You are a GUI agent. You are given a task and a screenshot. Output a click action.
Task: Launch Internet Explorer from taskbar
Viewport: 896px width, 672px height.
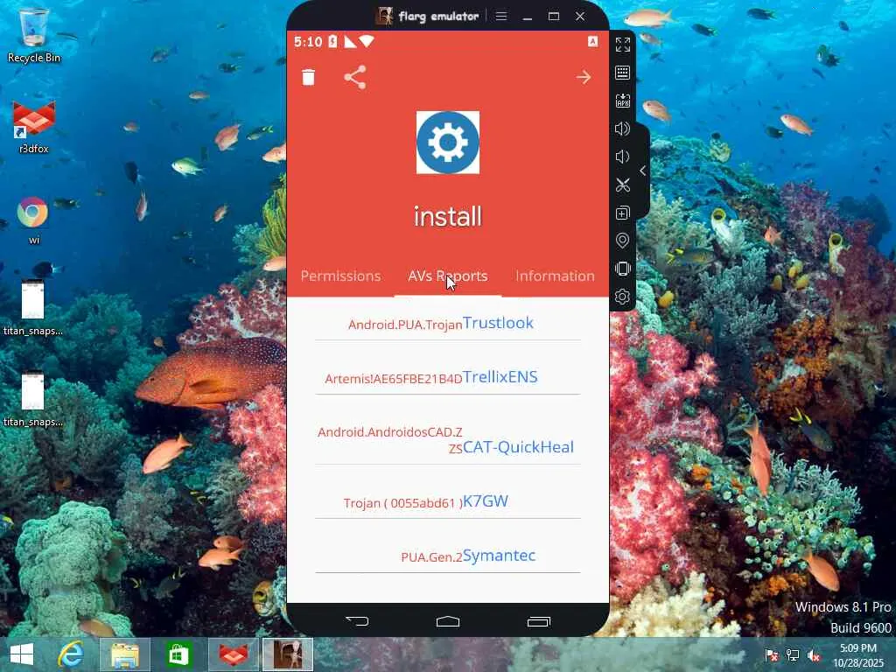click(72, 654)
